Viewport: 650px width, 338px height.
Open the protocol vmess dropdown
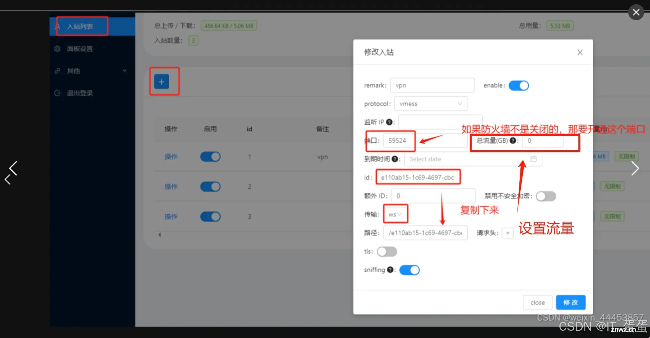[431, 104]
